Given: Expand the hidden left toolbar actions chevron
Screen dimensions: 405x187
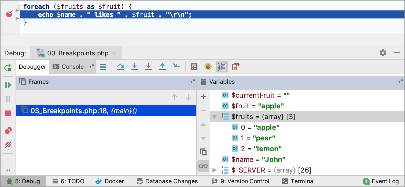Looking at the screenshot, I should point(8,170).
